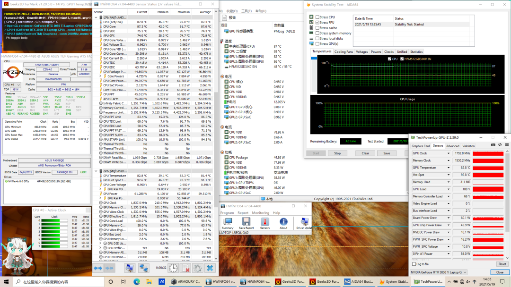Open Monitoring menu in HWiNFO
This screenshot has width=511, height=287.
pos(260,212)
